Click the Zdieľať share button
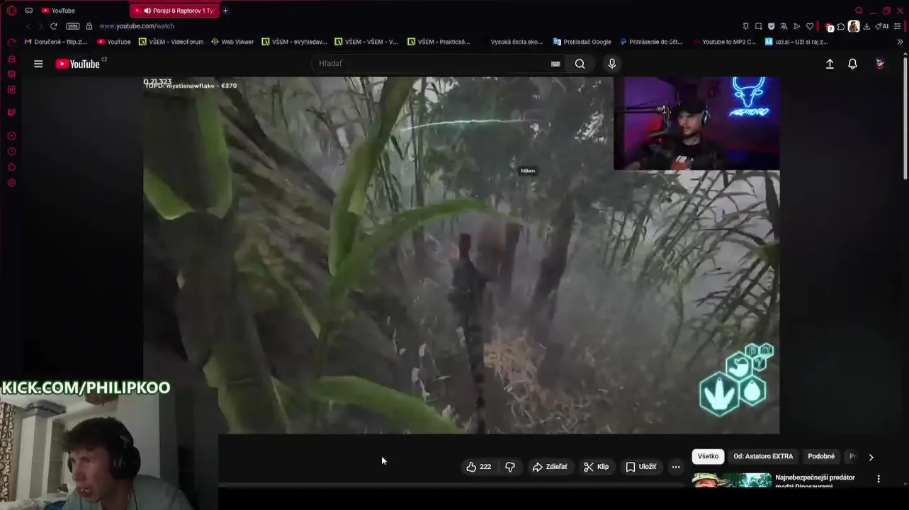 [550, 467]
